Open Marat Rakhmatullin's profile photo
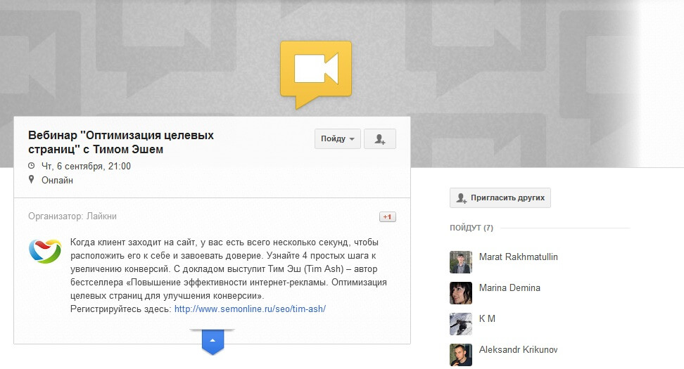The width and height of the screenshot is (684, 369). (460, 261)
